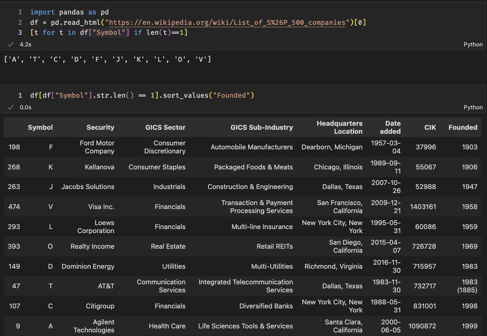Click the Health Care sector cell
Image resolution: width=487 pixels, height=336 pixels.
pyautogui.click(x=167, y=326)
